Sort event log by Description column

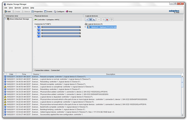pyautogui.click(x=110, y=74)
